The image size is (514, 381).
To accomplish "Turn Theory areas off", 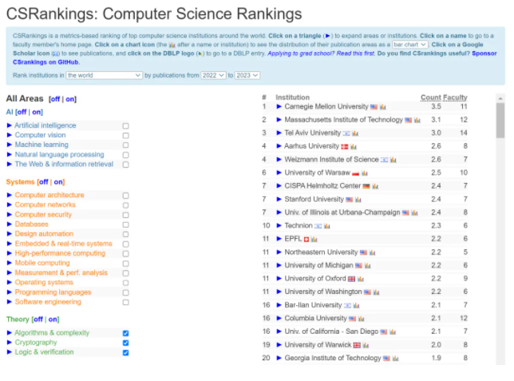I will 38,319.
